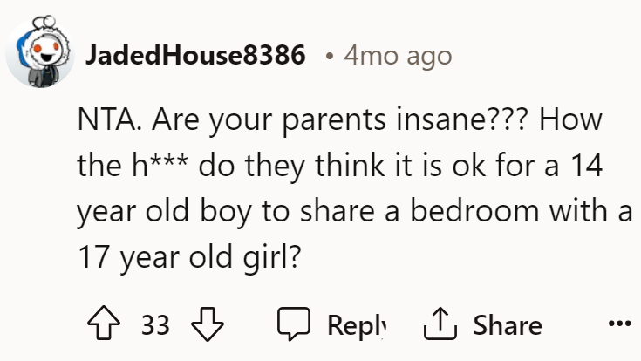Open JadedHouse8386's avatar profile picture
Viewport: 641px width, 361px height.
tap(40, 52)
